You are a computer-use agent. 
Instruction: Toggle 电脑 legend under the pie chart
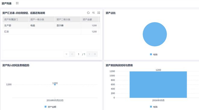point(154,55)
